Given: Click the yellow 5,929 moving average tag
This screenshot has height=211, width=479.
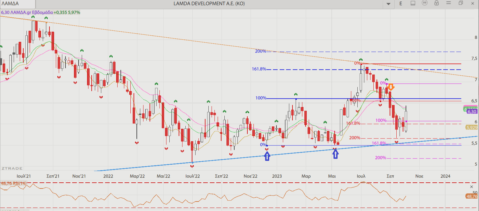Looking at the screenshot, I should coord(471,128).
